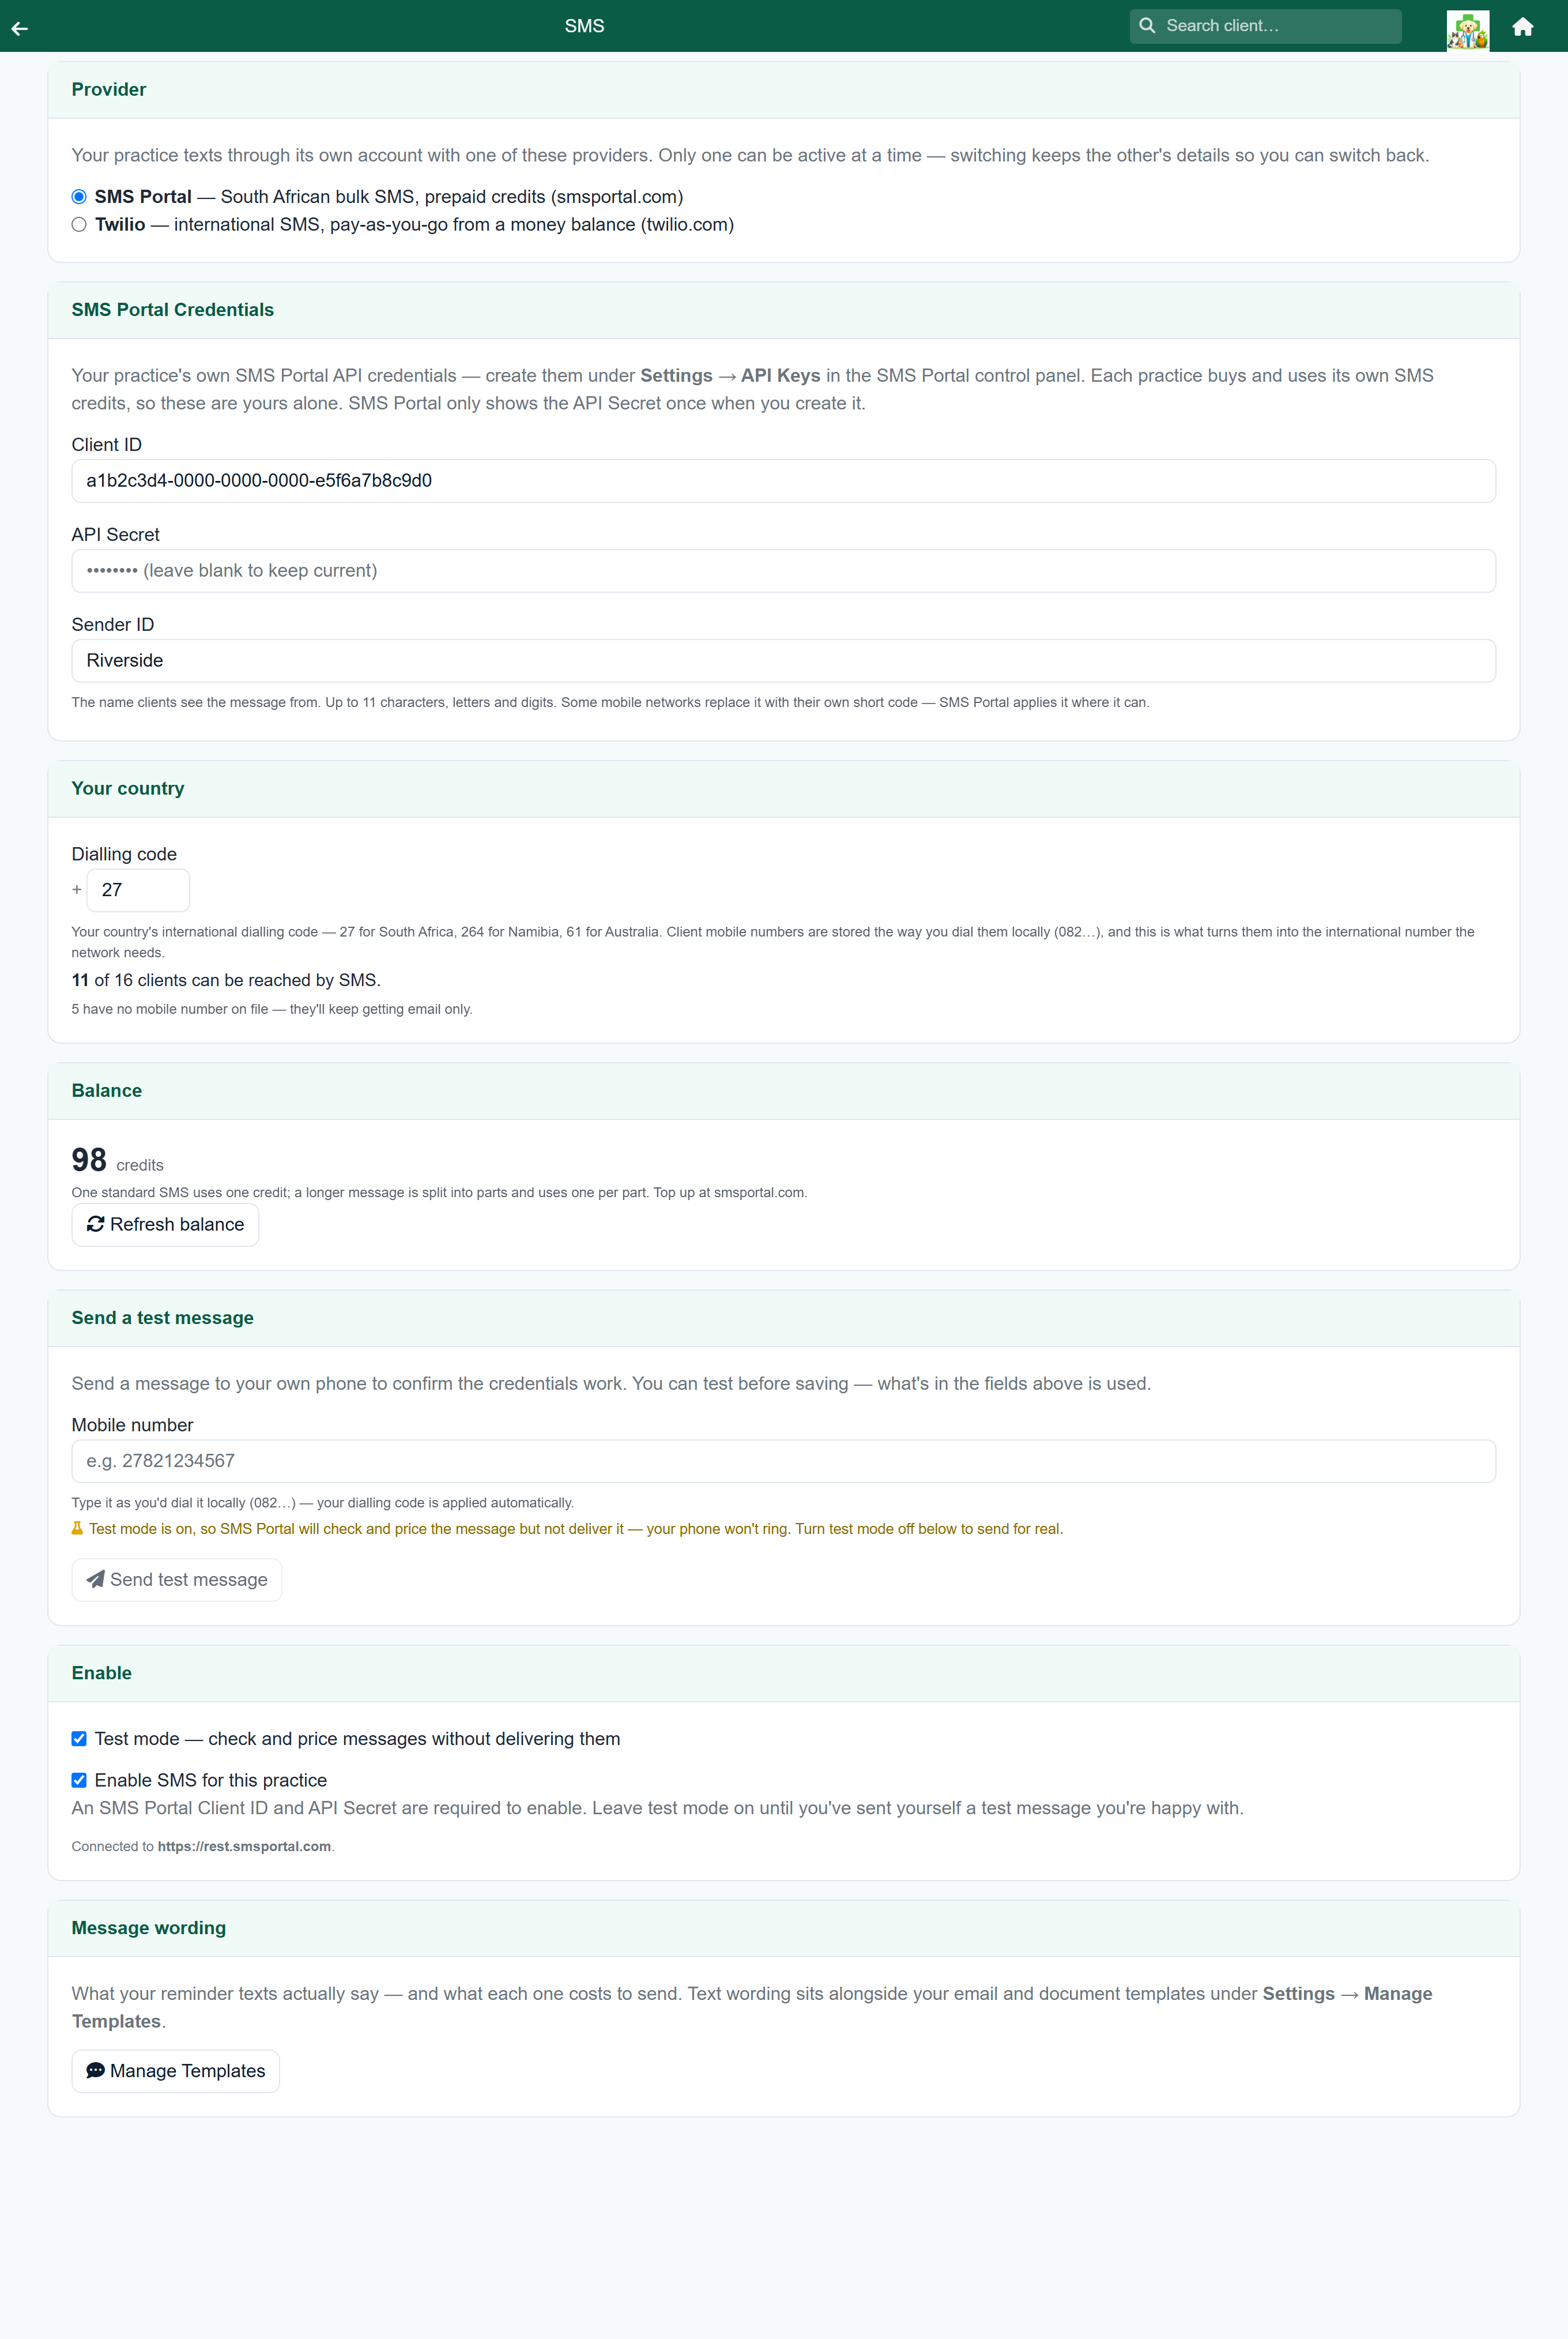Screen dimensions: 1568x2339
Task: Click the search magnifier icon
Action: [x=1147, y=26]
